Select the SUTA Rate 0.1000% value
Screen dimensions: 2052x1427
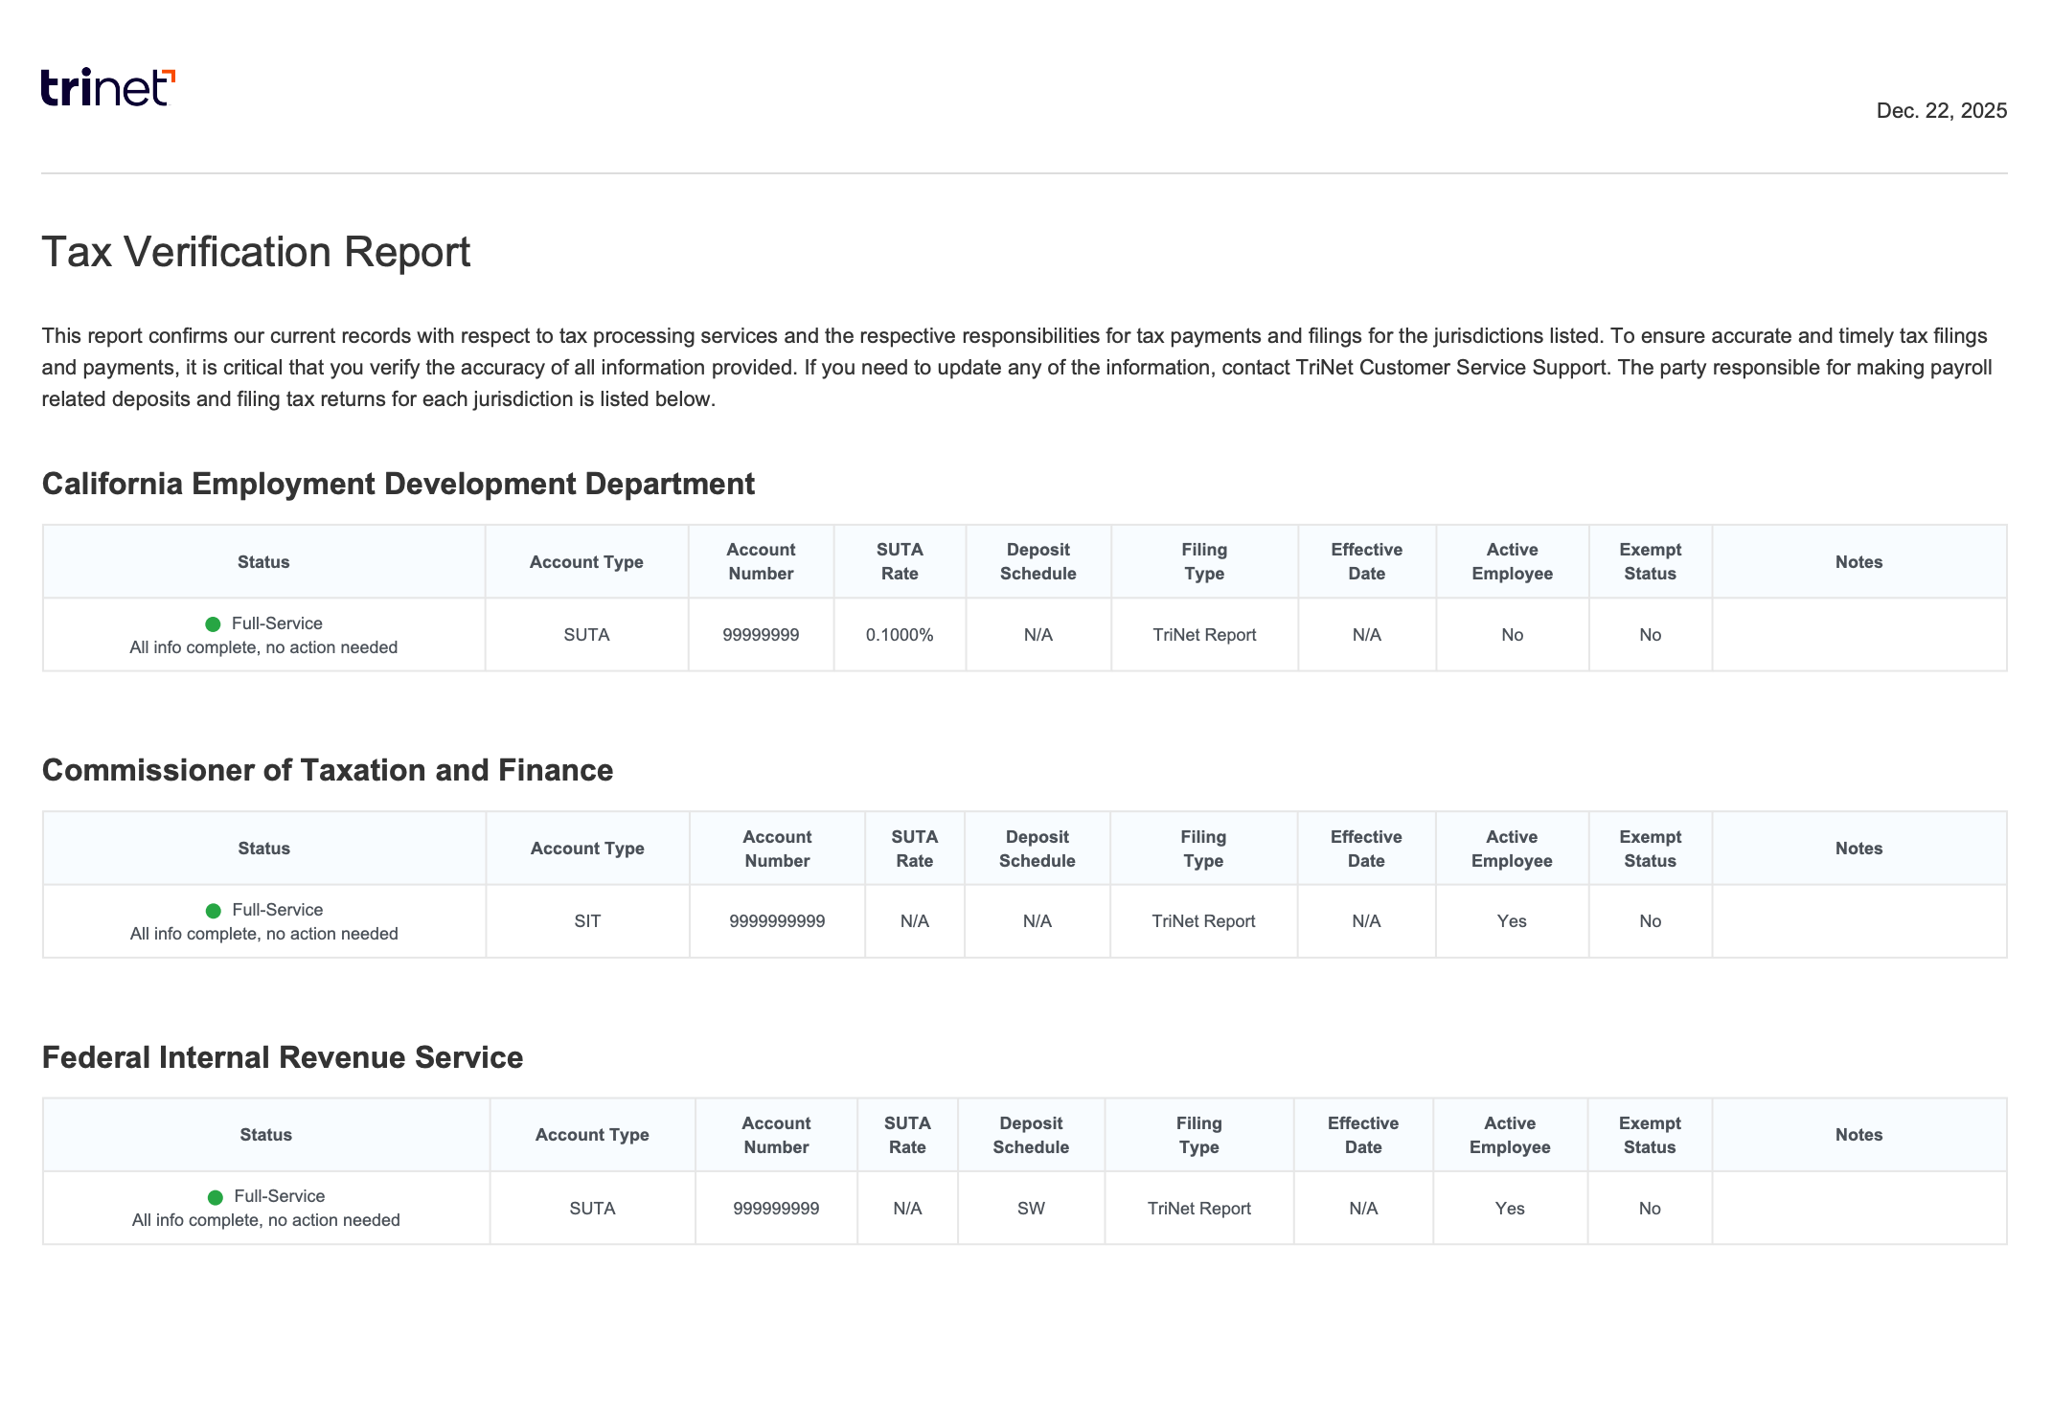[x=901, y=634]
